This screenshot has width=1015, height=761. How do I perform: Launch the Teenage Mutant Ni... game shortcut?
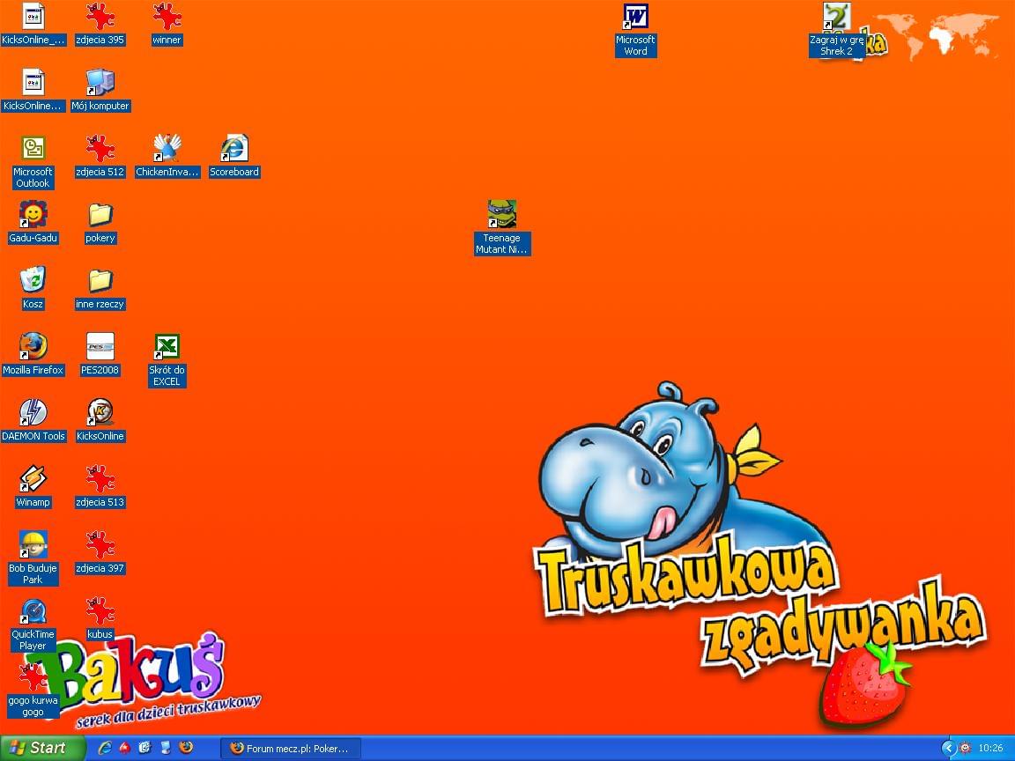(x=501, y=228)
